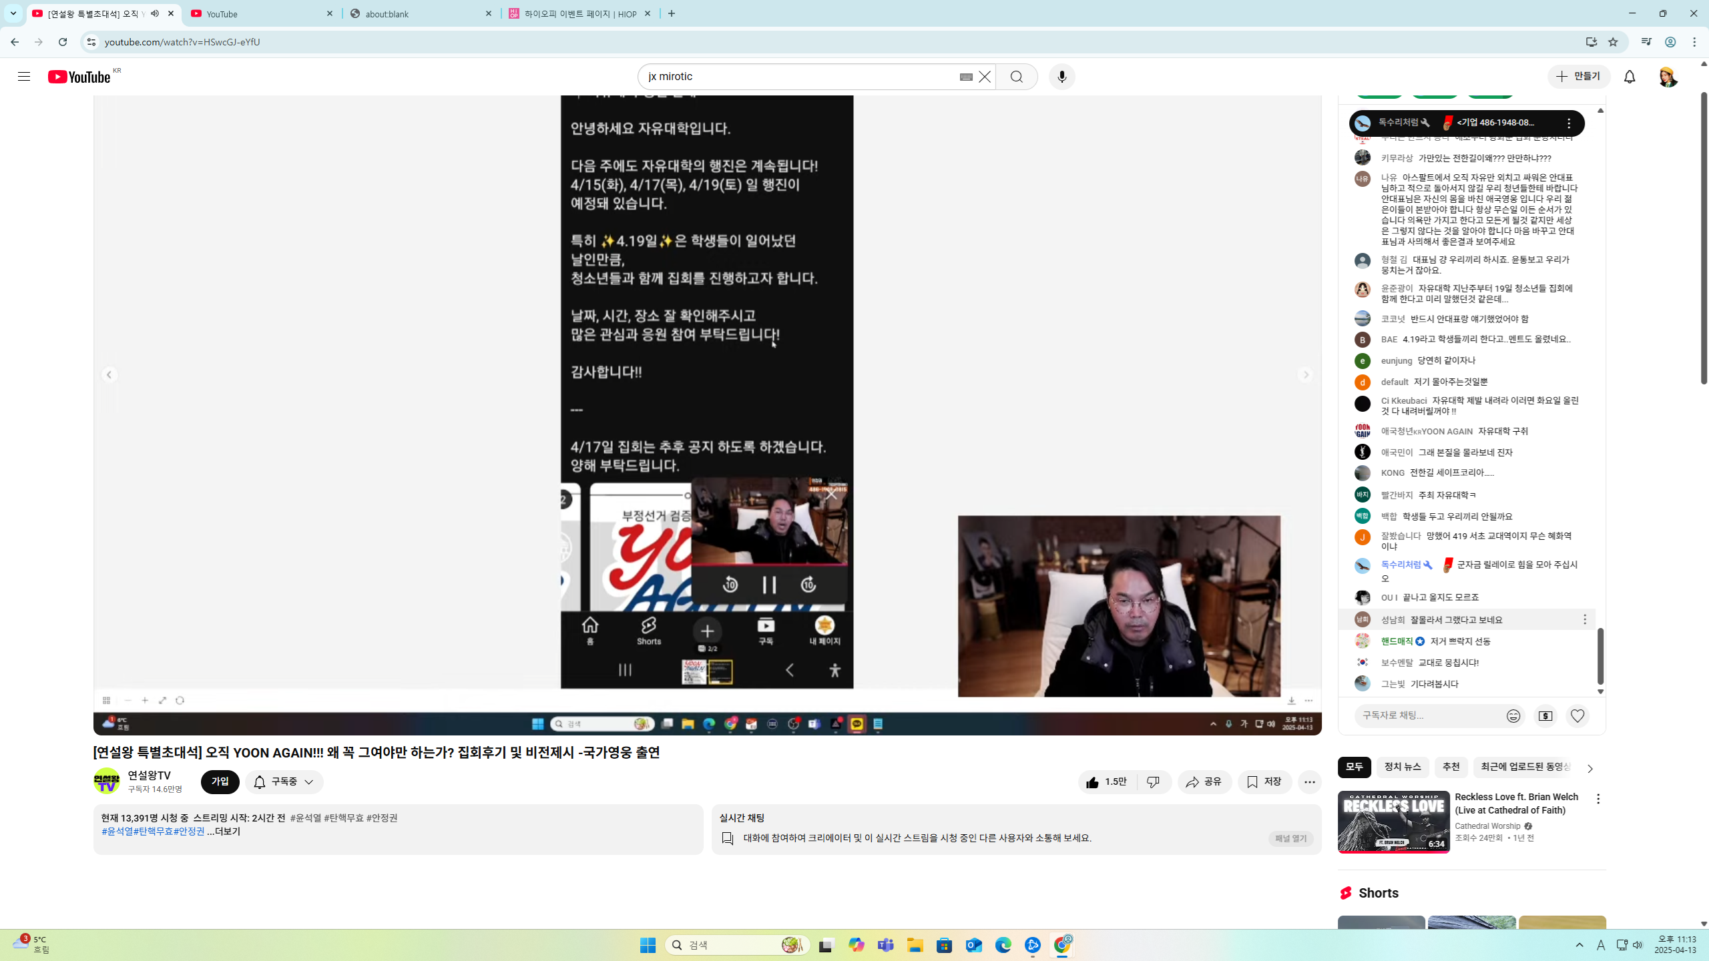The image size is (1709, 961).
Task: Dislike the video with thumbs down
Action: tap(1153, 781)
